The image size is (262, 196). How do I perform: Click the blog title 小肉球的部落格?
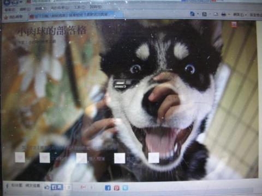[x=52, y=30]
